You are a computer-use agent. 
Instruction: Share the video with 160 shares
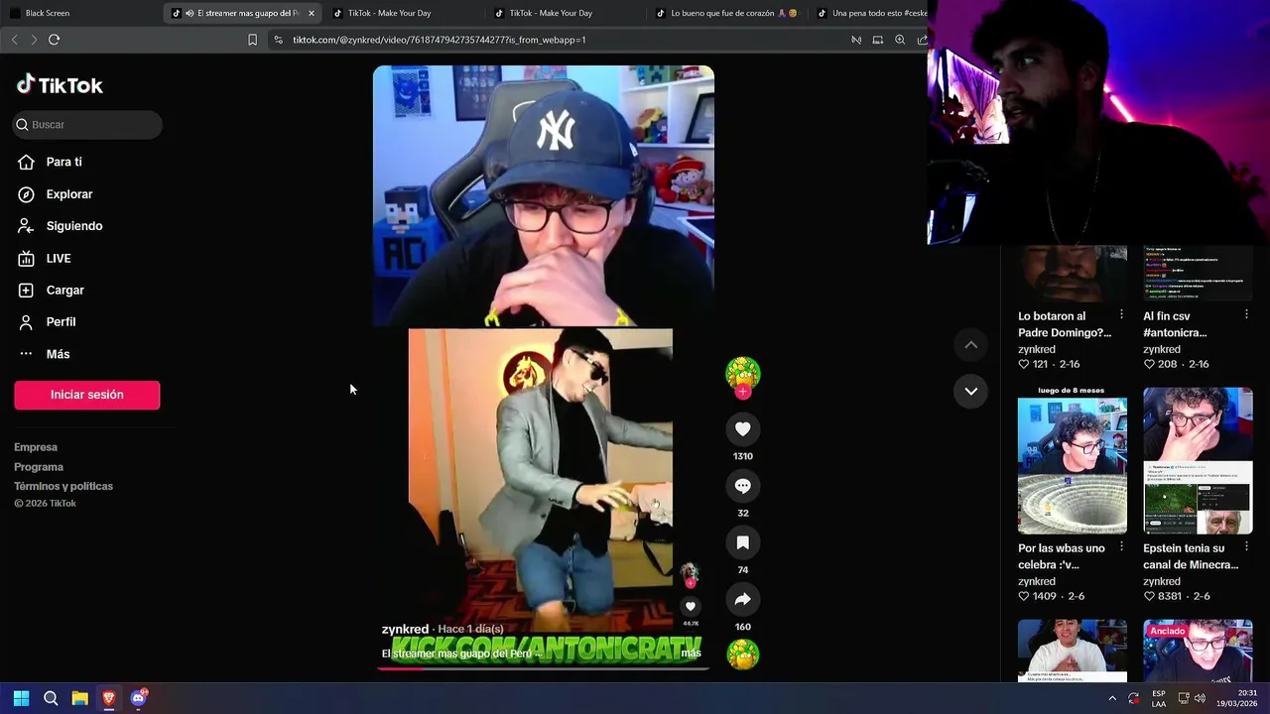(x=742, y=599)
